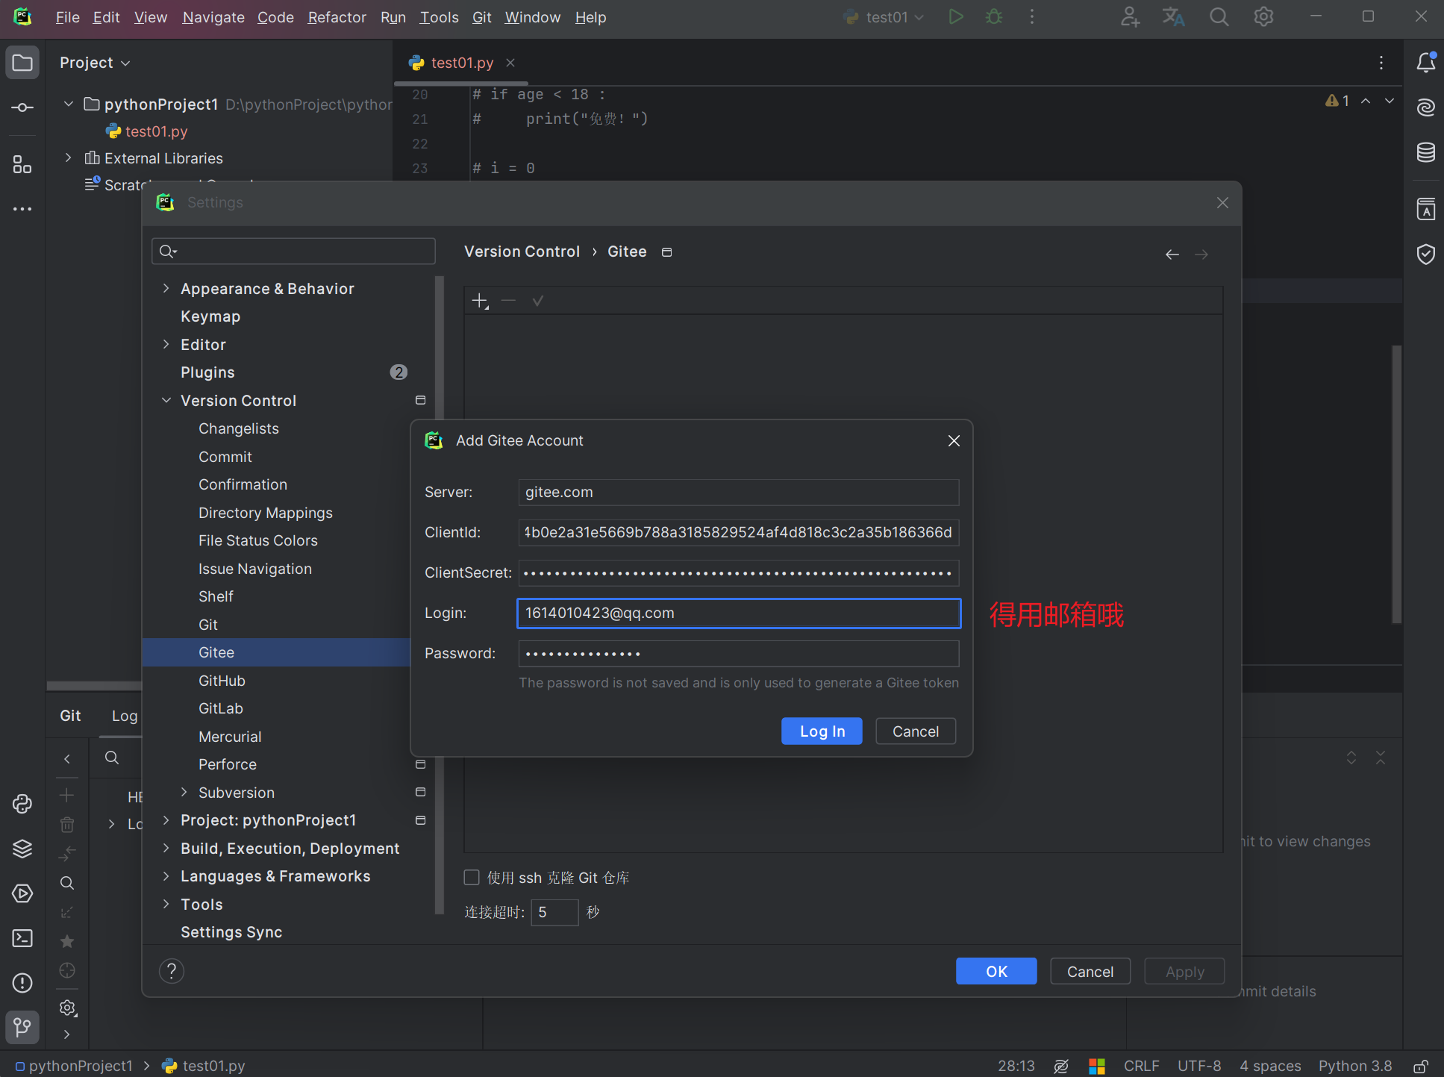This screenshot has height=1077, width=1444.
Task: Click the add account plus icon
Action: (480, 301)
